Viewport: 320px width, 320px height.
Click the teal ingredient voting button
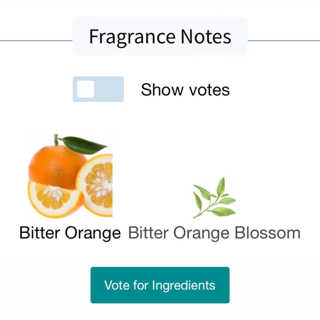[160, 285]
